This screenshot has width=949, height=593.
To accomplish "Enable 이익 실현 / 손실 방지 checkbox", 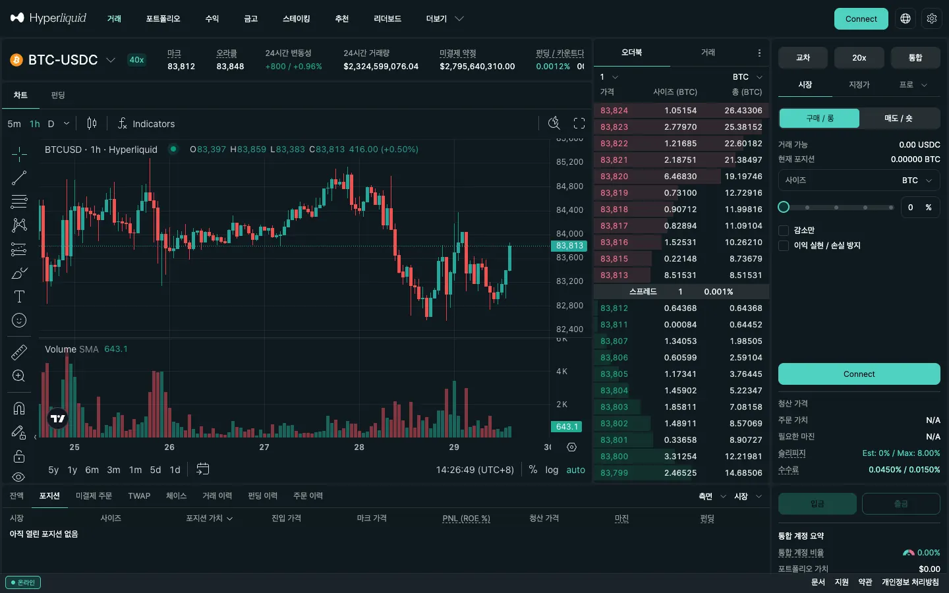I will (784, 245).
